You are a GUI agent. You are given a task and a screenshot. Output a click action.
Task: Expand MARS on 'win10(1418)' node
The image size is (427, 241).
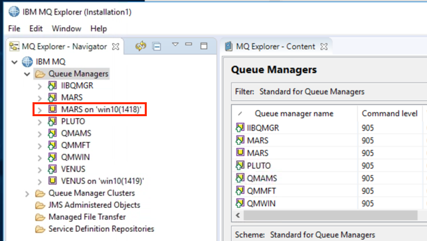tap(40, 110)
